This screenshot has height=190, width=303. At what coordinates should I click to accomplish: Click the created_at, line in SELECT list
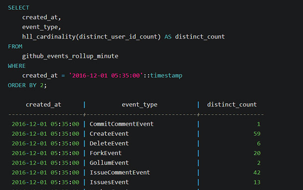[42, 17]
